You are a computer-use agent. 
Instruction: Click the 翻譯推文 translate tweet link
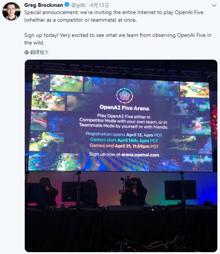(39, 52)
